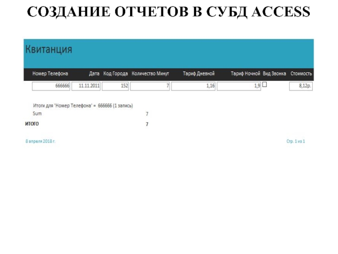Viewport: 338px width, 254px height.
Task: Click the ИТОГО label
Action: click(x=32, y=124)
